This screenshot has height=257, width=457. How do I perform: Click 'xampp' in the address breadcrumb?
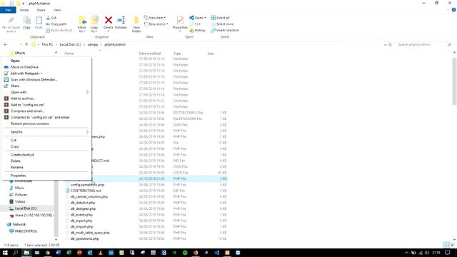tap(93, 44)
